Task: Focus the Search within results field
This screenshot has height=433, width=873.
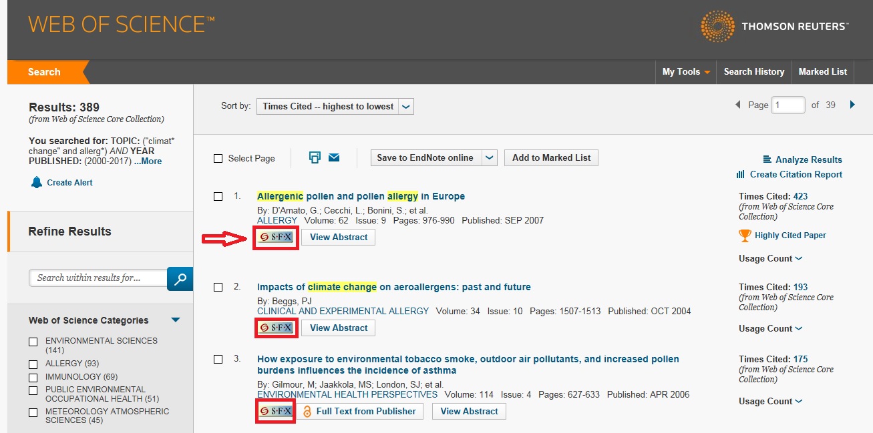Action: coord(98,278)
